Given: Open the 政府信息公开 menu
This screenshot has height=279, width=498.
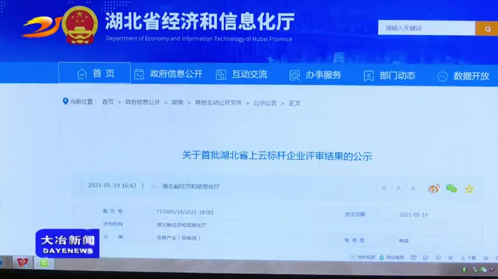Looking at the screenshot, I should point(169,74).
